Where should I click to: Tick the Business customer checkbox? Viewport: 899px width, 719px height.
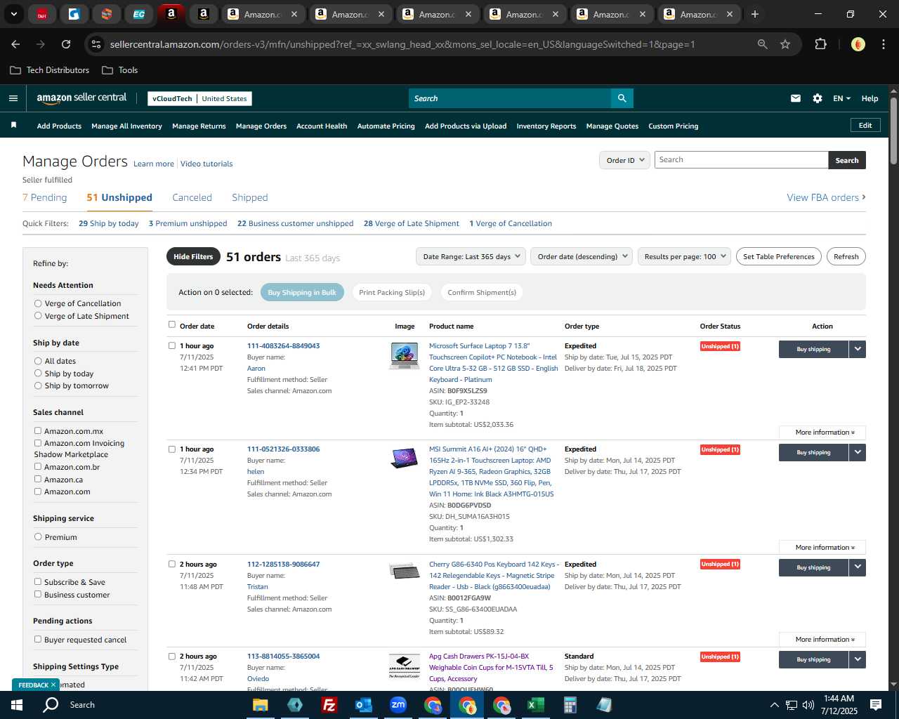tap(38, 594)
